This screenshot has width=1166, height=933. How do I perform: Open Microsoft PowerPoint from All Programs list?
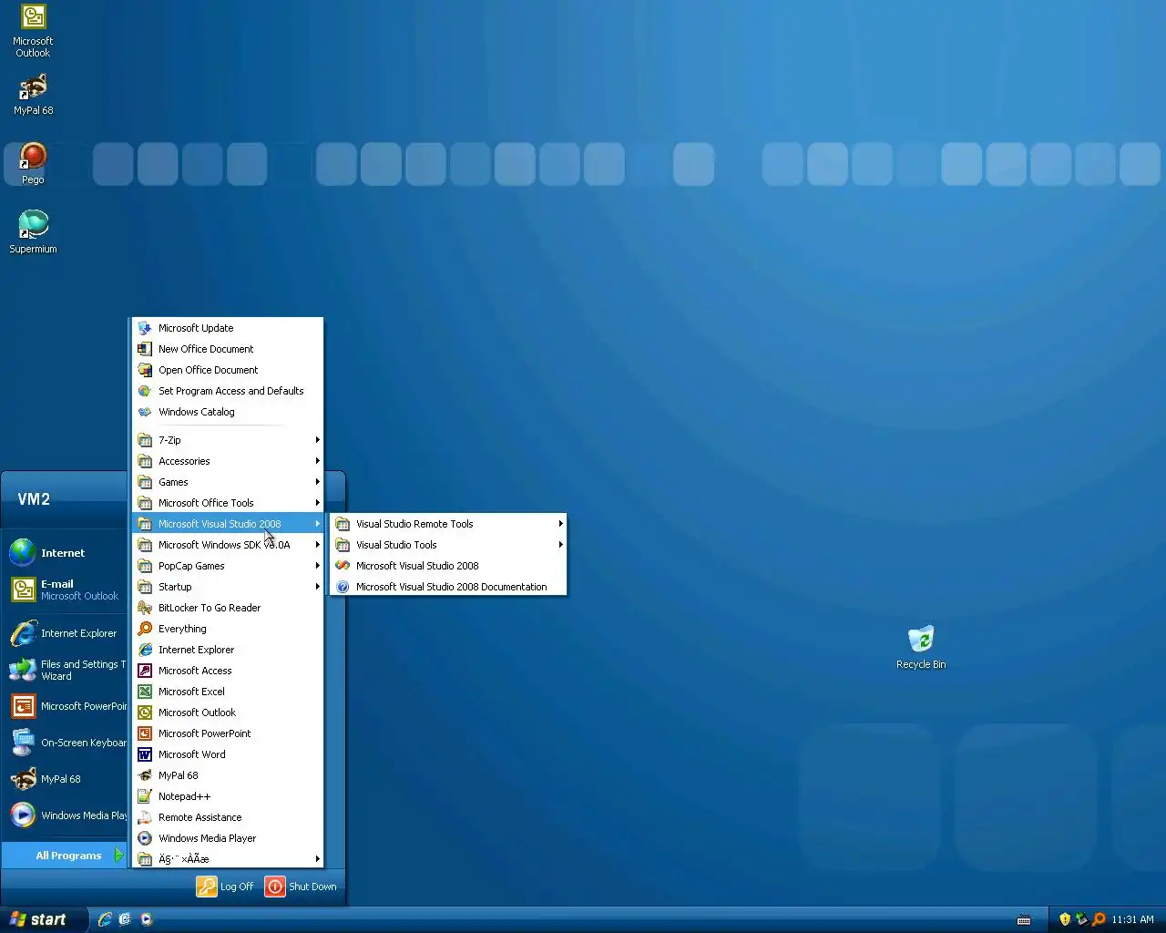[228, 733]
